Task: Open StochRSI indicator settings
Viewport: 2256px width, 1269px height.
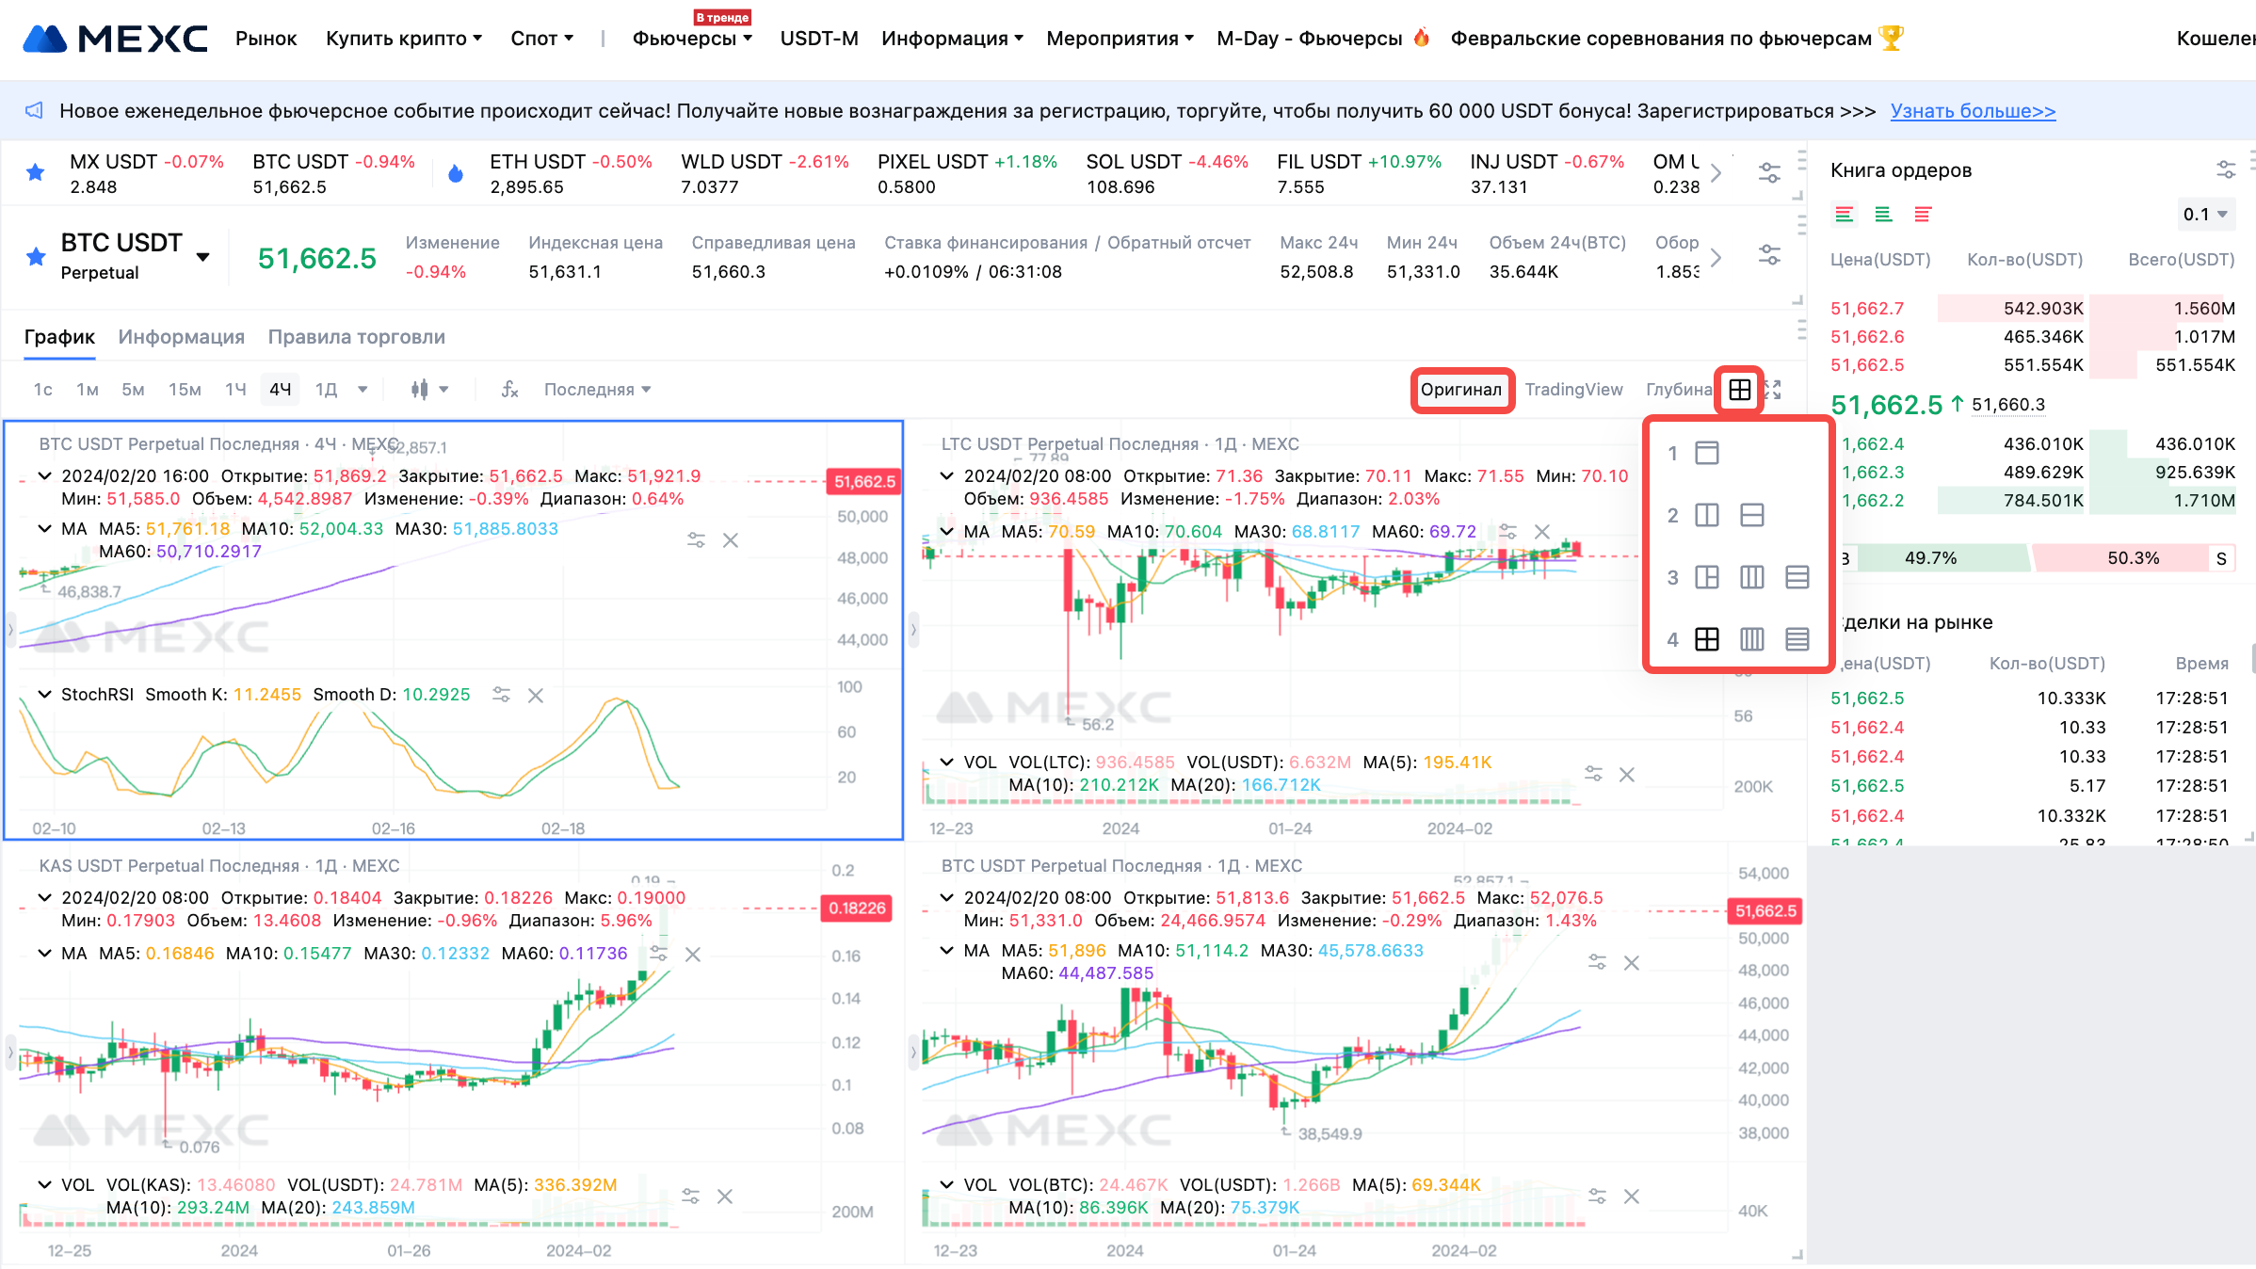Action: pos(501,695)
